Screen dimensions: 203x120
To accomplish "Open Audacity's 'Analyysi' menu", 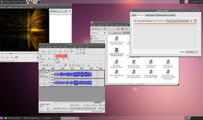I will coord(81,47).
